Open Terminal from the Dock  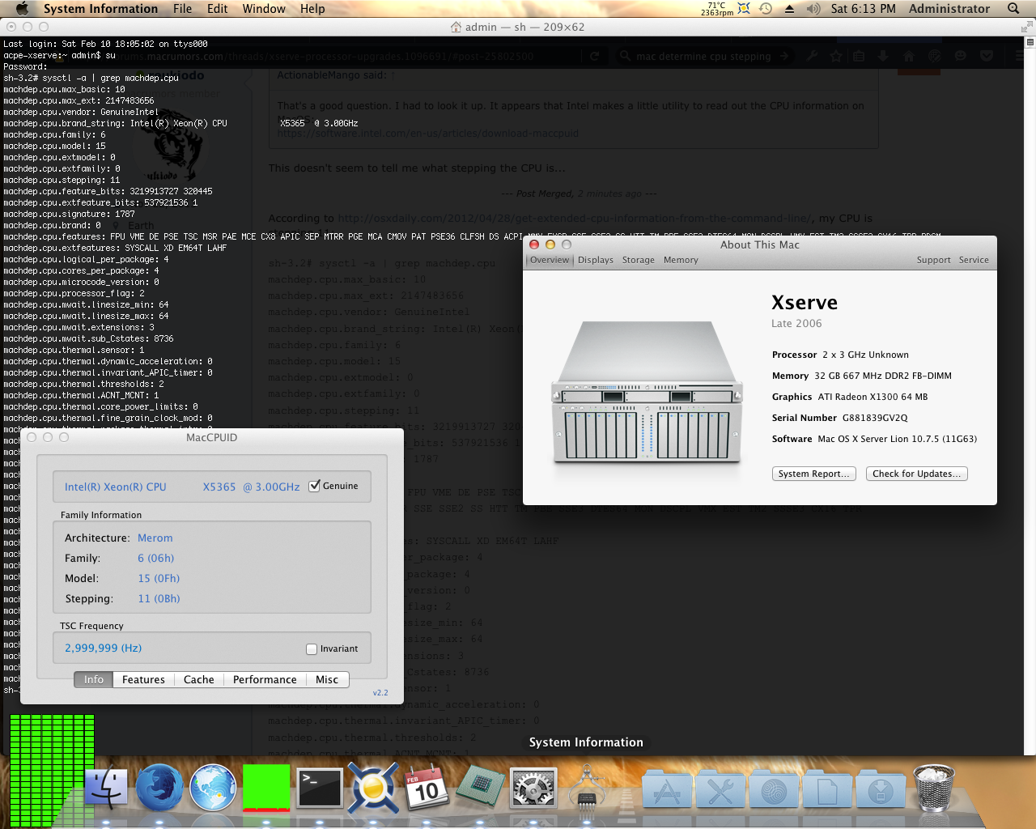coord(320,788)
